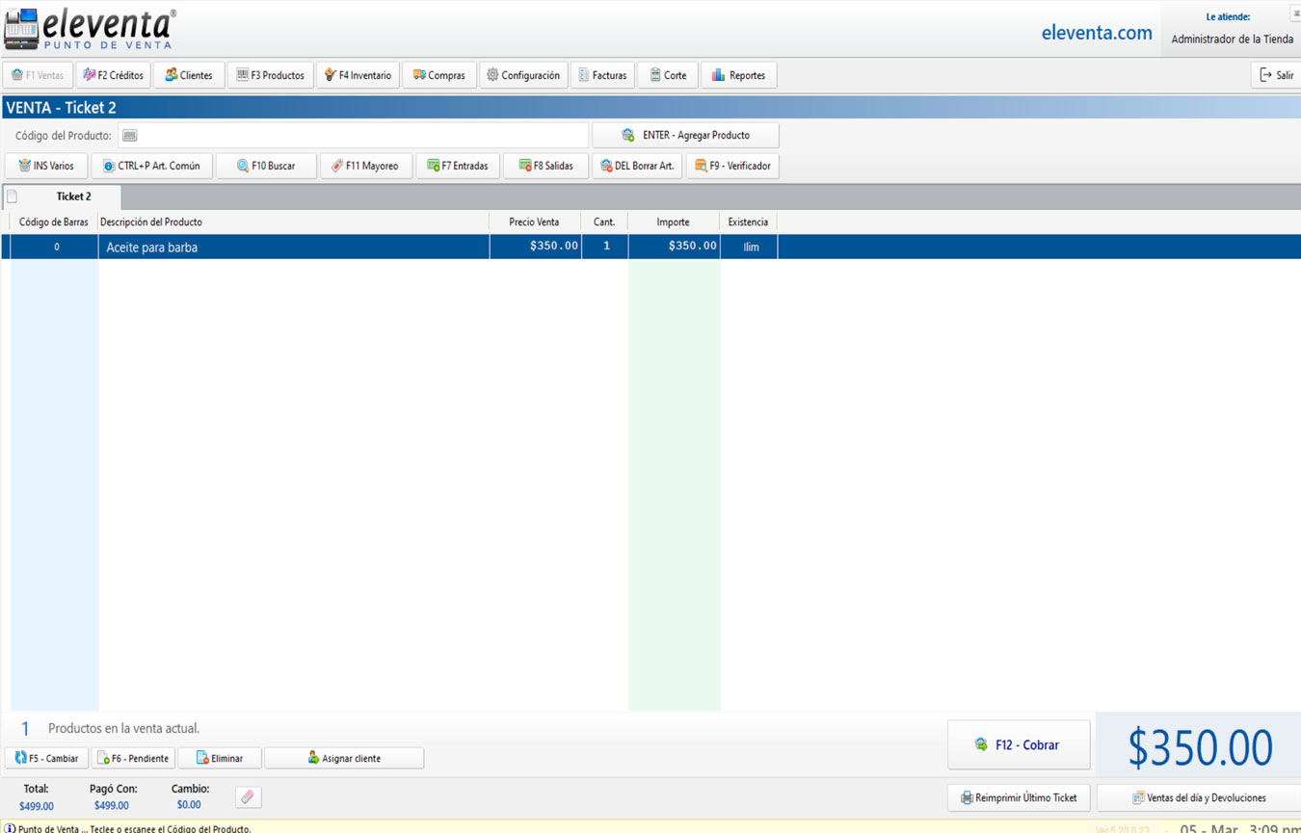1301x833 pixels.
Task: Go to F3 Productos
Action: click(271, 75)
